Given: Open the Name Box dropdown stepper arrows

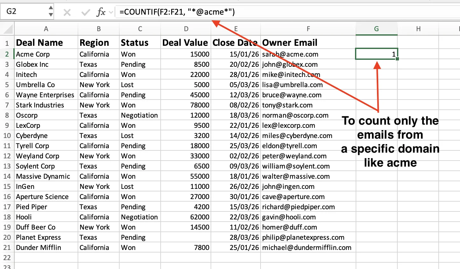Looking at the screenshot, I should pos(51,11).
